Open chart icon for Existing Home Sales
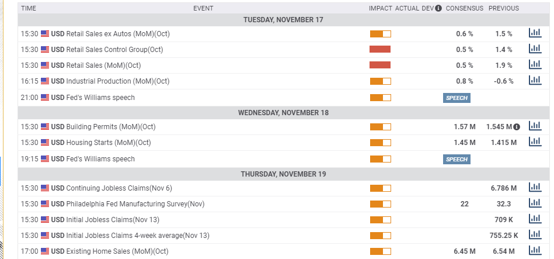This screenshot has width=554, height=259. [x=535, y=250]
